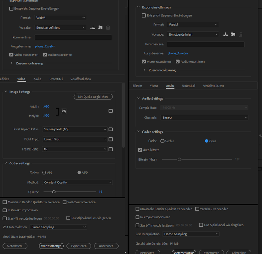Switch to Veröffentlichen tab in left panel
Viewport: 262px width, 254px height.
(81, 79)
